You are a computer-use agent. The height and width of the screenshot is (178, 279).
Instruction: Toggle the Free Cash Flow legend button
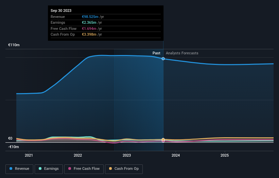[84, 169]
